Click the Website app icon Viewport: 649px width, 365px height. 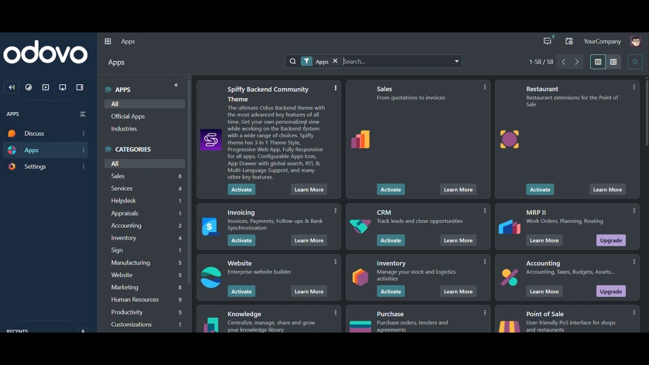(x=211, y=278)
